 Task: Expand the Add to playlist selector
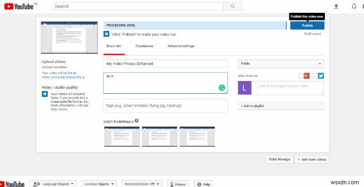coord(281,106)
